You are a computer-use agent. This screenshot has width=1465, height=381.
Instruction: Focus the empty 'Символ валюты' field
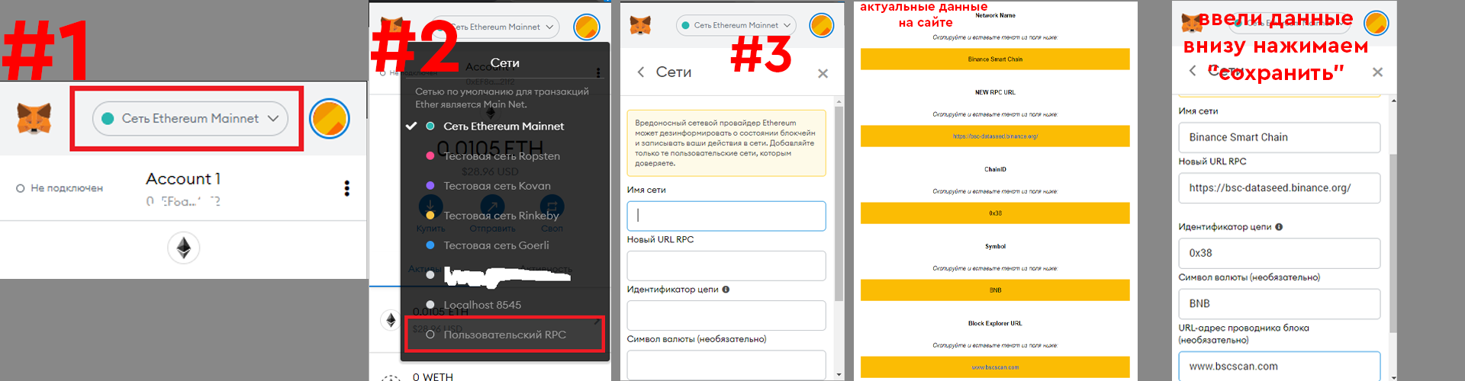coord(726,365)
